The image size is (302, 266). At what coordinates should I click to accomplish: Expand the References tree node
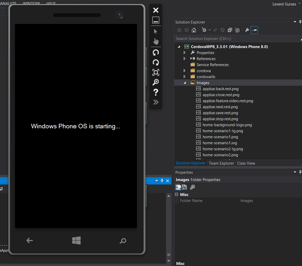(x=184, y=59)
